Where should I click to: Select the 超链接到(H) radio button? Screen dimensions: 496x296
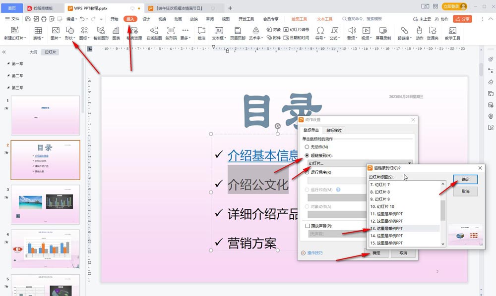tap(307, 155)
